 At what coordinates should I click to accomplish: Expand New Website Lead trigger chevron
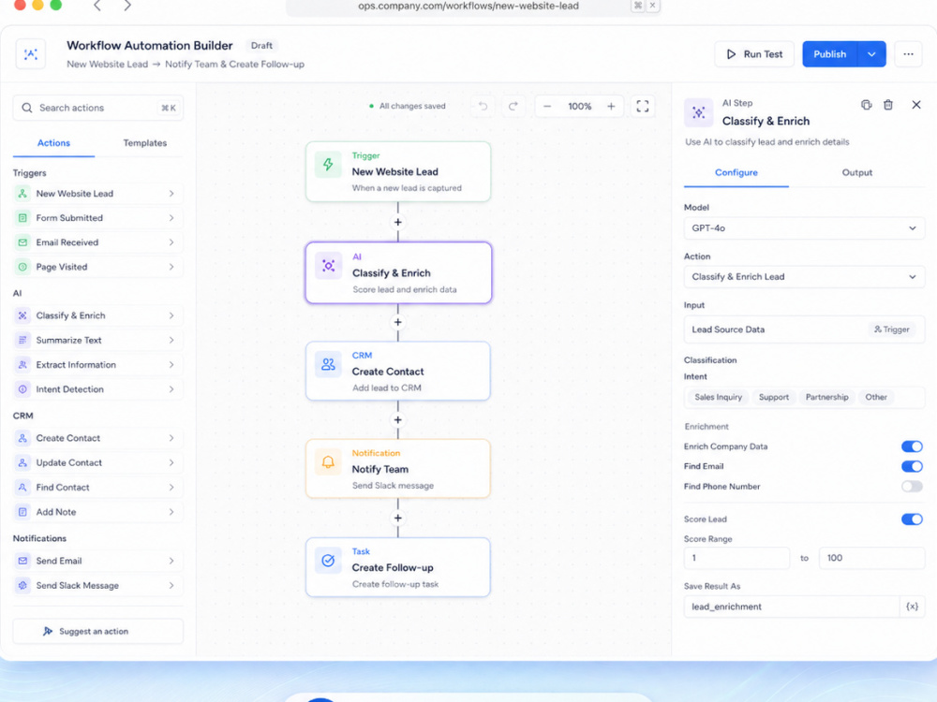click(x=171, y=194)
